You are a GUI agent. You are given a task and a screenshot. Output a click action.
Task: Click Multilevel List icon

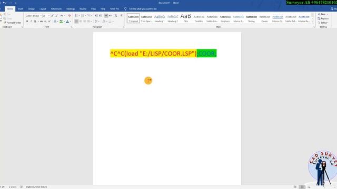[89, 16]
